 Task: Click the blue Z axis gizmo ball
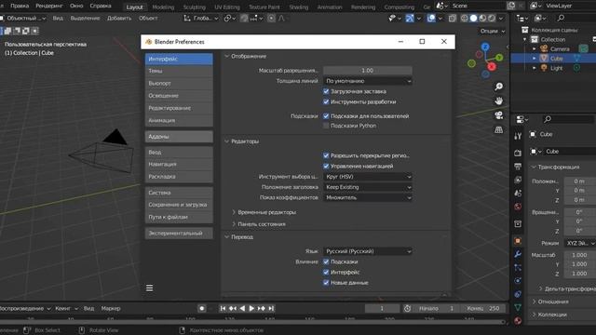click(x=485, y=47)
